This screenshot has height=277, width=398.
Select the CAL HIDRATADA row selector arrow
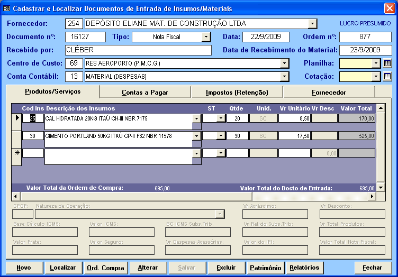pyautogui.click(x=16, y=118)
